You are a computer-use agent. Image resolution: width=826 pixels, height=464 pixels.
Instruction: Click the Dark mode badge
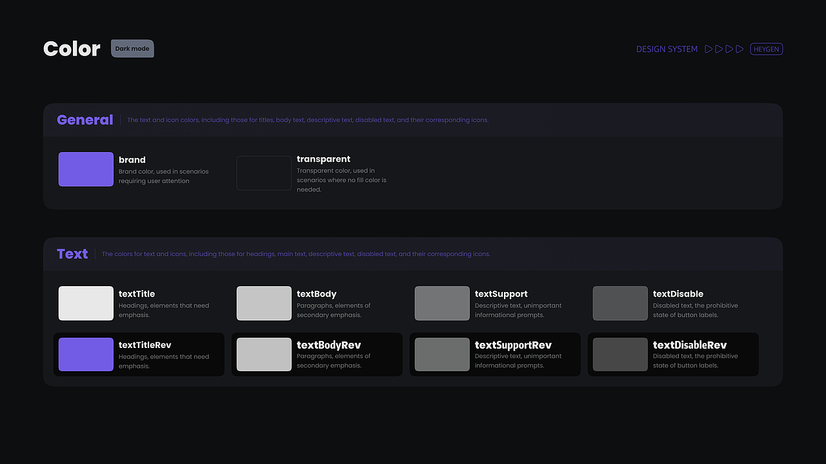[132, 49]
